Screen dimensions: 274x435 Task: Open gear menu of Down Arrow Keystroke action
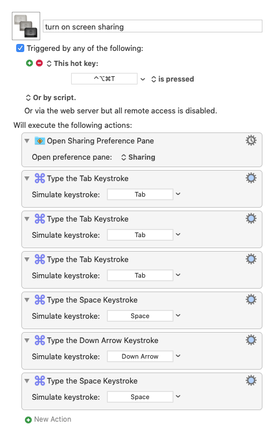click(x=251, y=340)
